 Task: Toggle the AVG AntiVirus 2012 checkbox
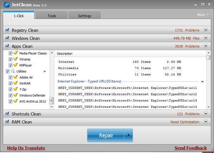pyautogui.click(x=10, y=101)
